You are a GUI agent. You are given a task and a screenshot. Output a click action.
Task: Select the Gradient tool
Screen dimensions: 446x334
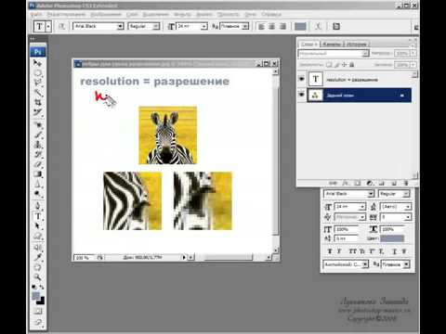click(x=37, y=173)
